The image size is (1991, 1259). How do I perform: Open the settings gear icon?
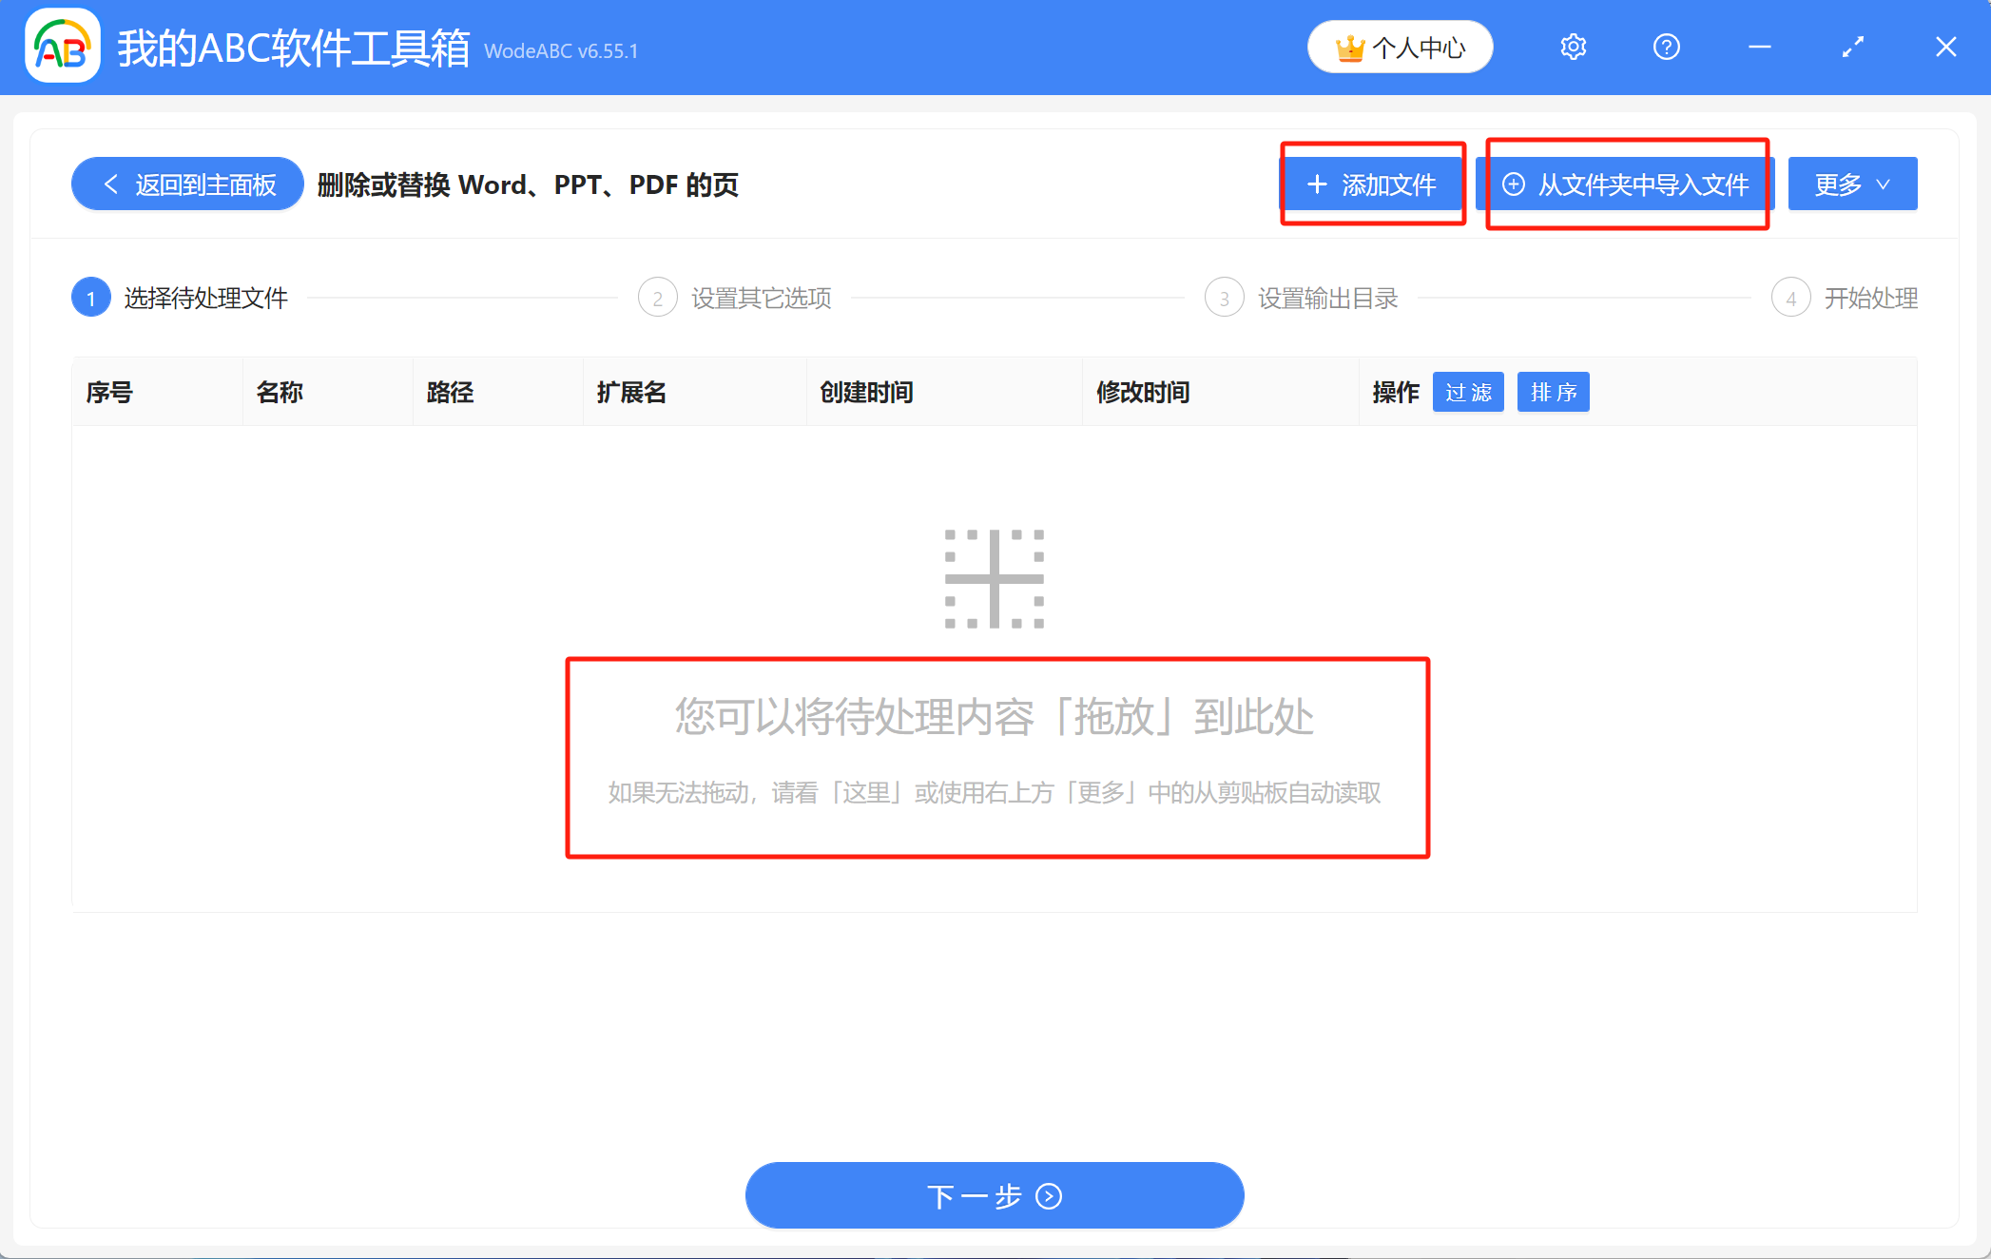pyautogui.click(x=1573, y=46)
